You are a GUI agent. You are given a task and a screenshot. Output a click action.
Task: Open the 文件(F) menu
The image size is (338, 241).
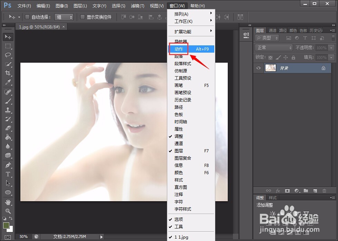24,6
